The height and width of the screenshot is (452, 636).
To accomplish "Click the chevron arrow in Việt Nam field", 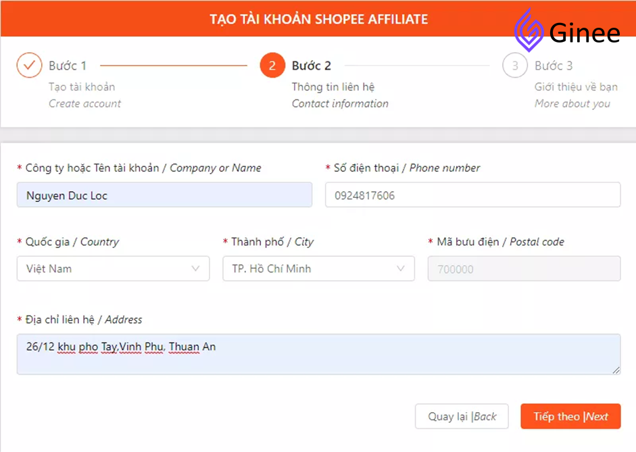I will 195,268.
